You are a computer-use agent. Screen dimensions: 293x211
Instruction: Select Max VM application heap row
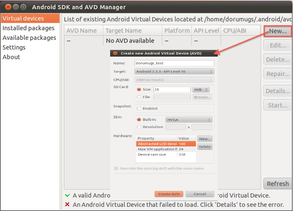166,149
